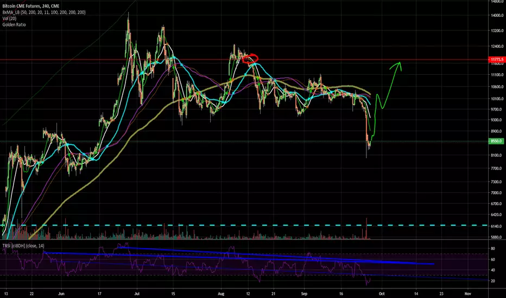Click the 22 date label on time axis

coord(31,294)
